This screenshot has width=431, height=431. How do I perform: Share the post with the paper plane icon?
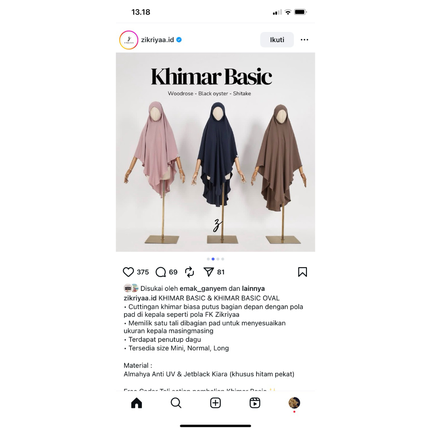pyautogui.click(x=209, y=272)
